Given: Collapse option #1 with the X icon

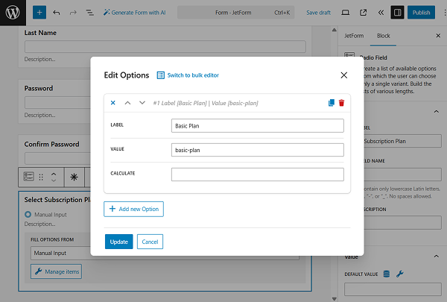Looking at the screenshot, I should pos(113,103).
